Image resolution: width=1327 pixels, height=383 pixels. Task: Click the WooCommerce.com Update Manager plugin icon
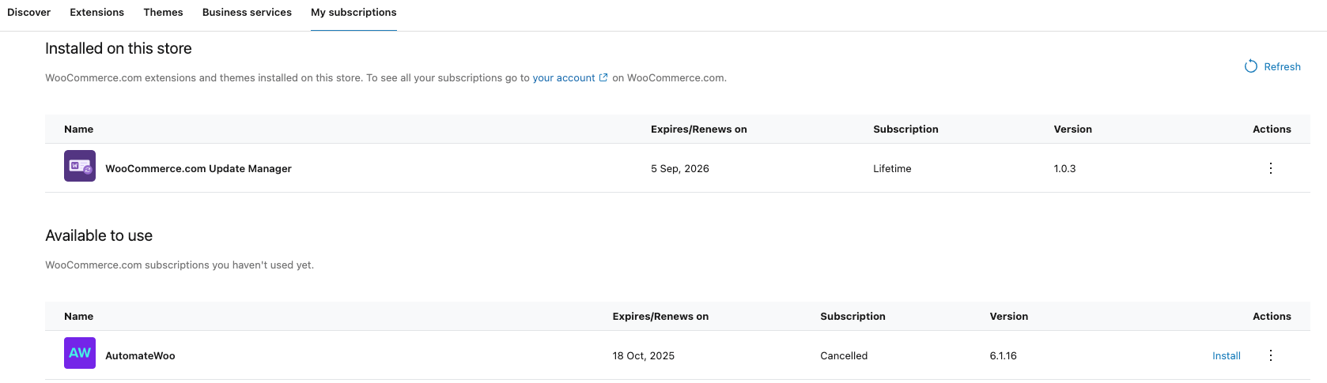[x=80, y=166]
